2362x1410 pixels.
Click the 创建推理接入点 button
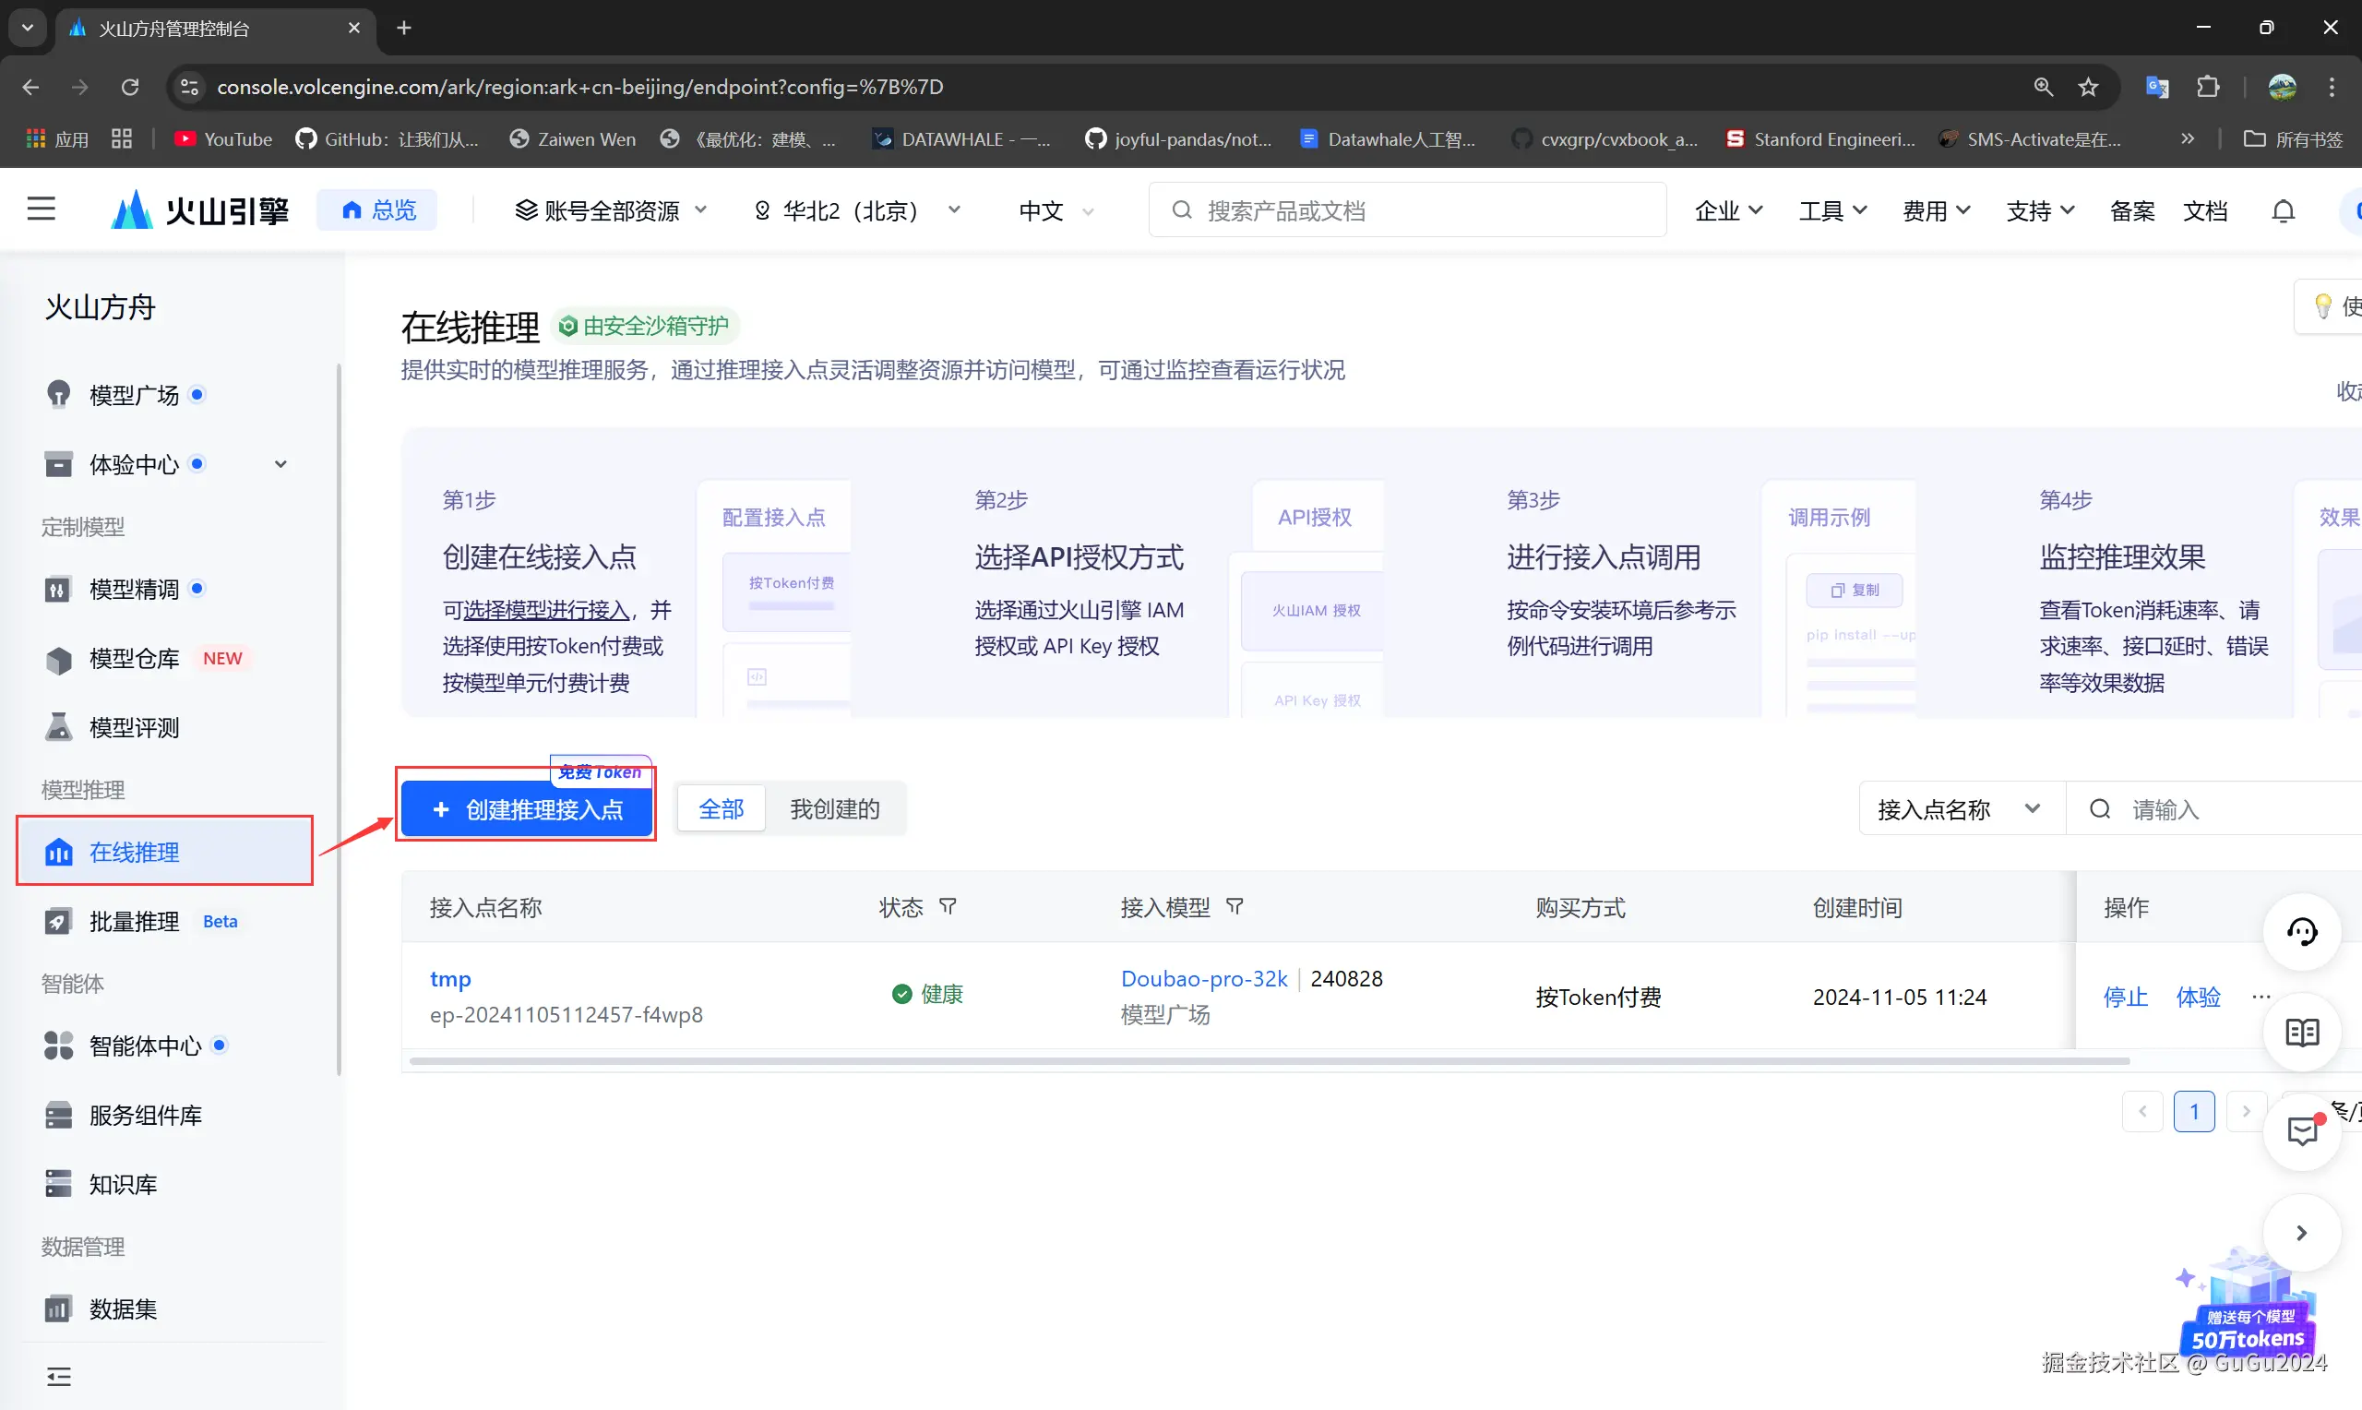[x=526, y=809]
